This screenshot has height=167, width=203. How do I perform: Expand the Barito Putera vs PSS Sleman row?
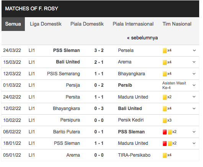coord(194,132)
